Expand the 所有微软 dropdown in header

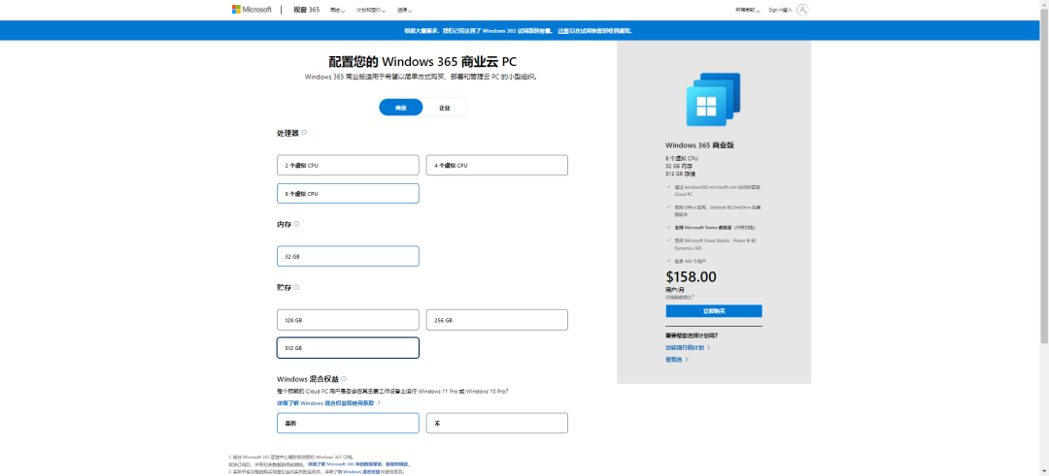747,10
